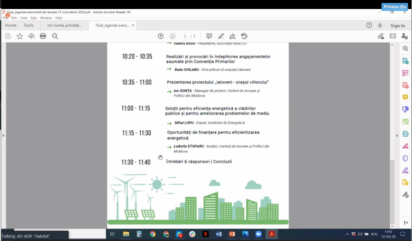The height and width of the screenshot is (241, 412).
Task: Click the upload to cloud icon
Action: point(31,36)
